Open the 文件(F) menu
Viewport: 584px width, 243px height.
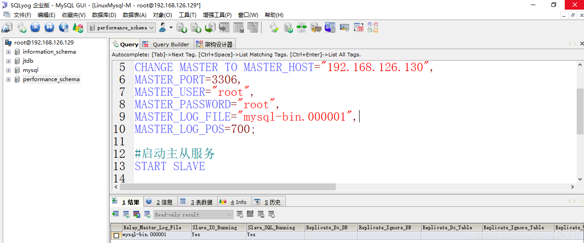pyautogui.click(x=22, y=15)
